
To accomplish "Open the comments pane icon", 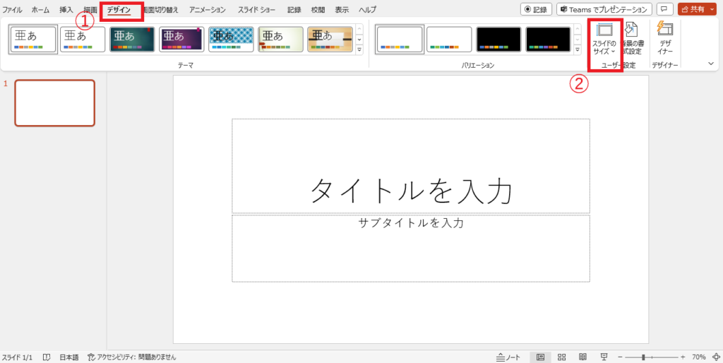I will pos(664,9).
